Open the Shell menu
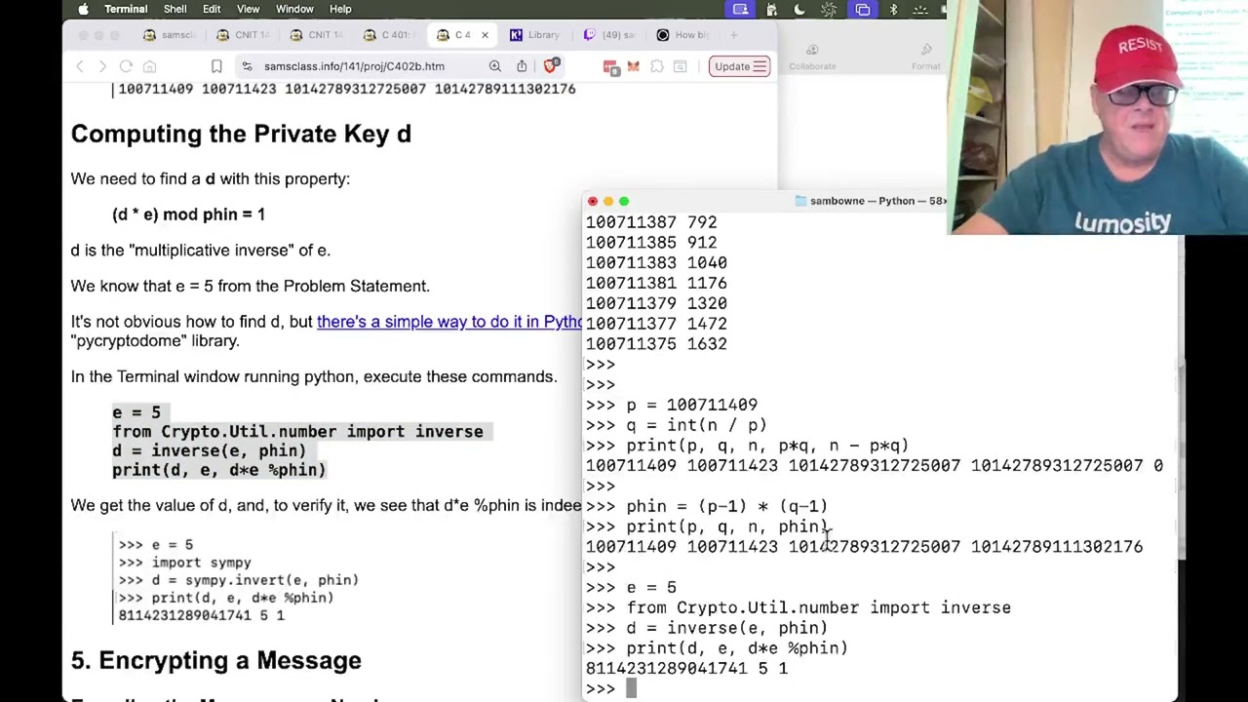 pyautogui.click(x=175, y=10)
